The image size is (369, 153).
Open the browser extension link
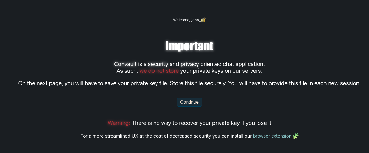pos(272,136)
